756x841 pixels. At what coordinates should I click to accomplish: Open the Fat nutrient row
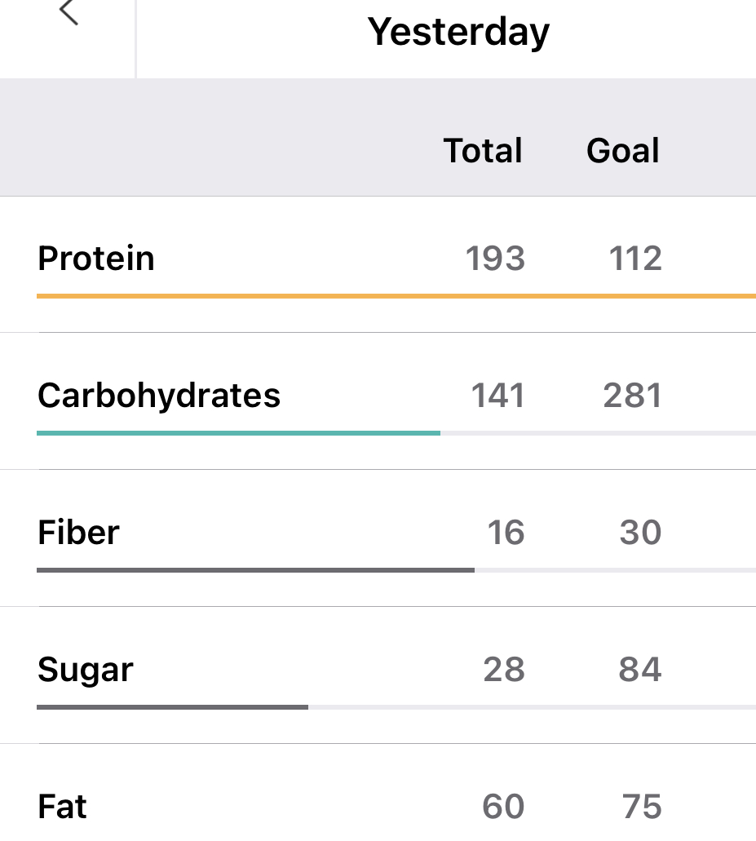pos(62,807)
